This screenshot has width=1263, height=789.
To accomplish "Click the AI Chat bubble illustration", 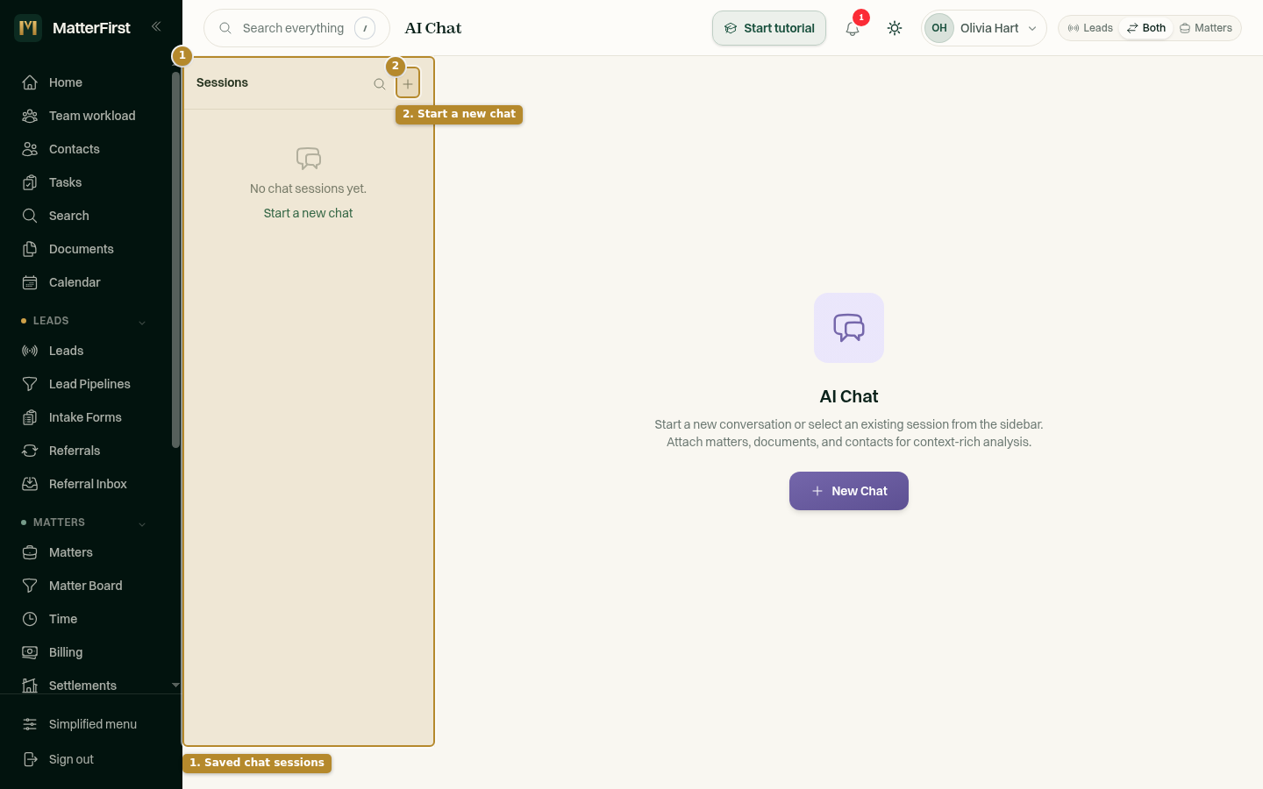I will [849, 328].
